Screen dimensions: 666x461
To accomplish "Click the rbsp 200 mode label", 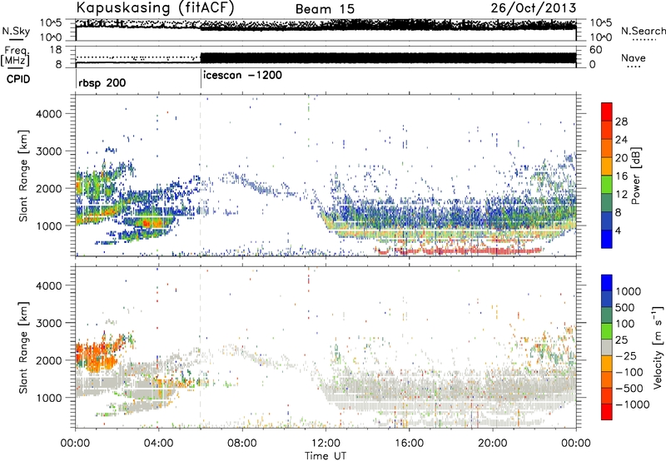I will click(102, 82).
